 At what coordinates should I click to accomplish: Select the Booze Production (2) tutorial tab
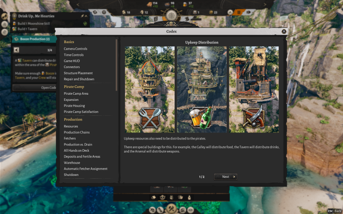point(34,39)
